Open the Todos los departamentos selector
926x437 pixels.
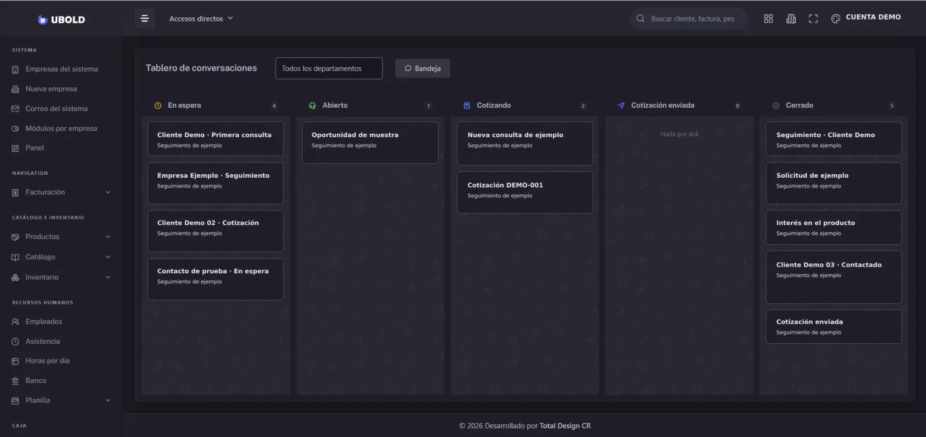pyautogui.click(x=329, y=68)
